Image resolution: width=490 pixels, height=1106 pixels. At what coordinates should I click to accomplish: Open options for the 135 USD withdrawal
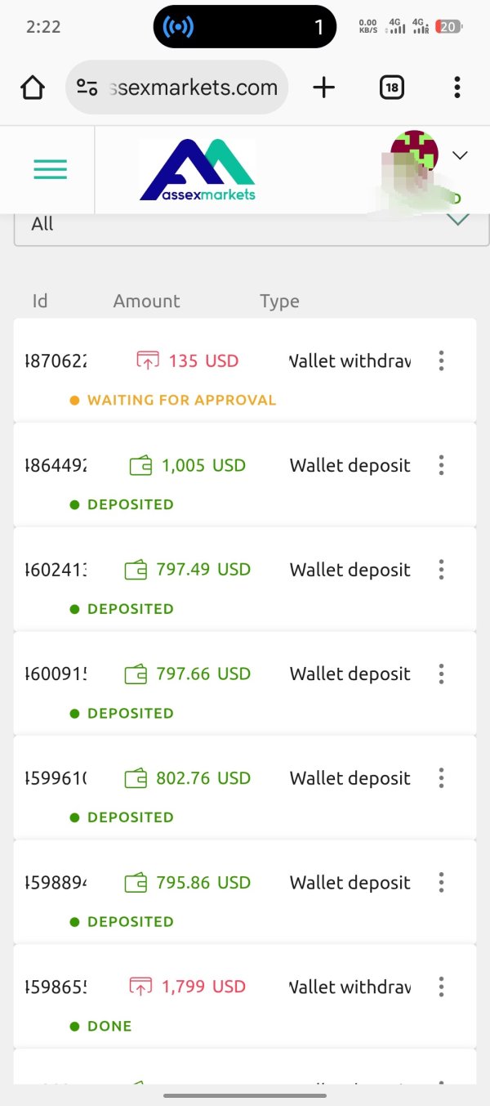[441, 360]
